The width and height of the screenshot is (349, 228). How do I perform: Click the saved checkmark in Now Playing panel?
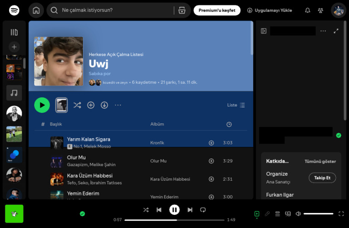pyautogui.click(x=339, y=136)
